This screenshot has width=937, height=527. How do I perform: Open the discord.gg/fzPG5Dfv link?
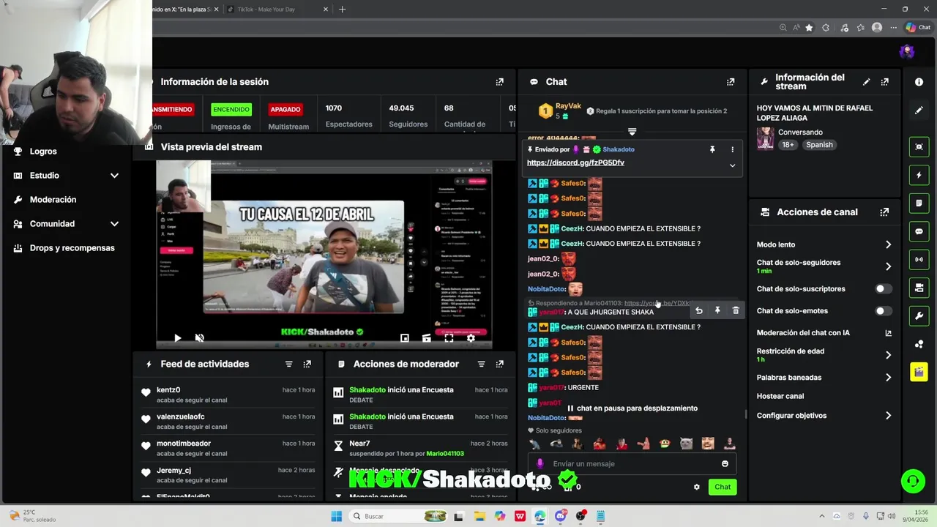575,162
